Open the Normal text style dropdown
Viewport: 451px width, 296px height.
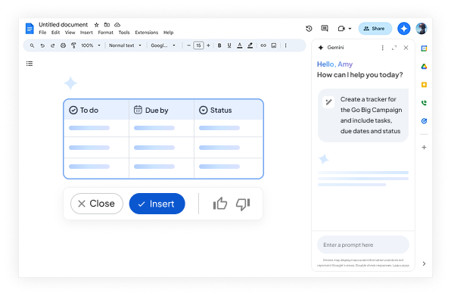coord(125,45)
